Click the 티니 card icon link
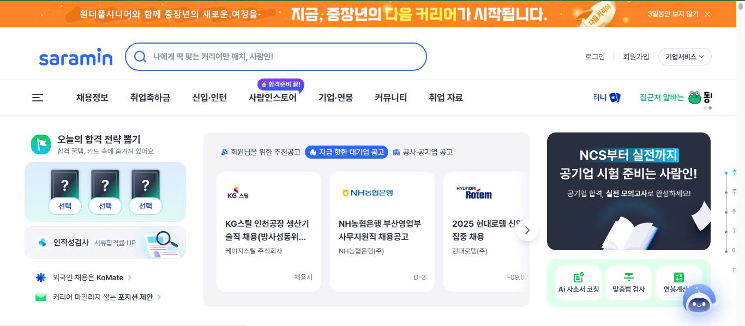Image resolution: width=745 pixels, height=326 pixels. pos(607,98)
